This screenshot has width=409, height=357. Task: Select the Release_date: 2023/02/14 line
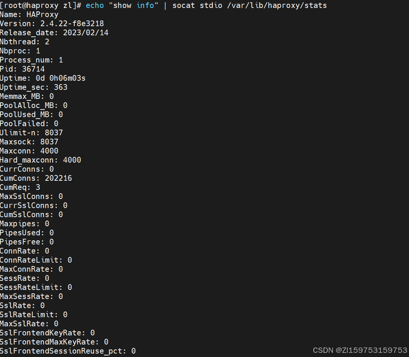(54, 33)
